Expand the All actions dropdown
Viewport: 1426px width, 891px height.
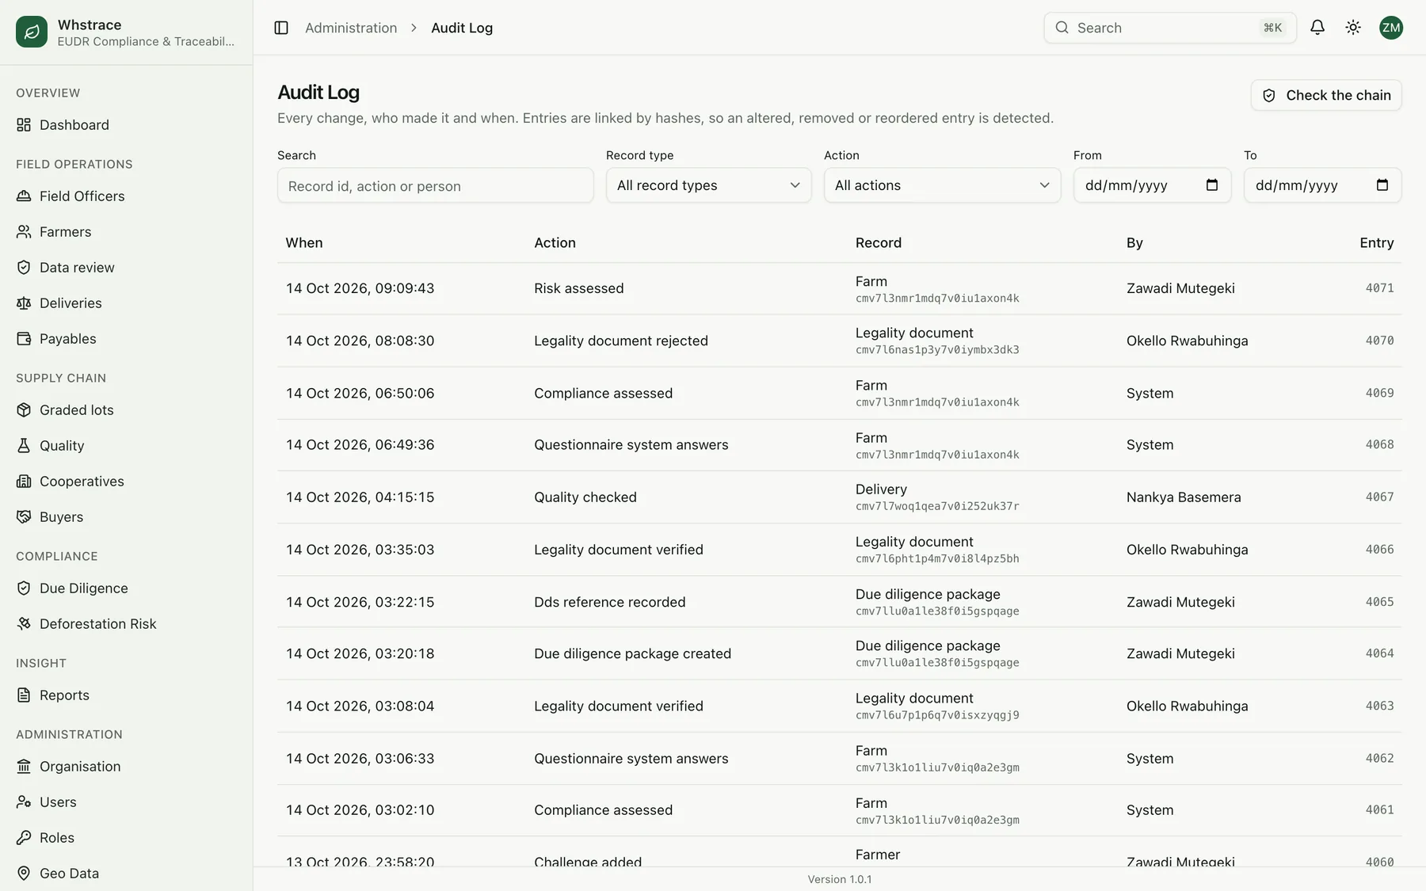(942, 185)
